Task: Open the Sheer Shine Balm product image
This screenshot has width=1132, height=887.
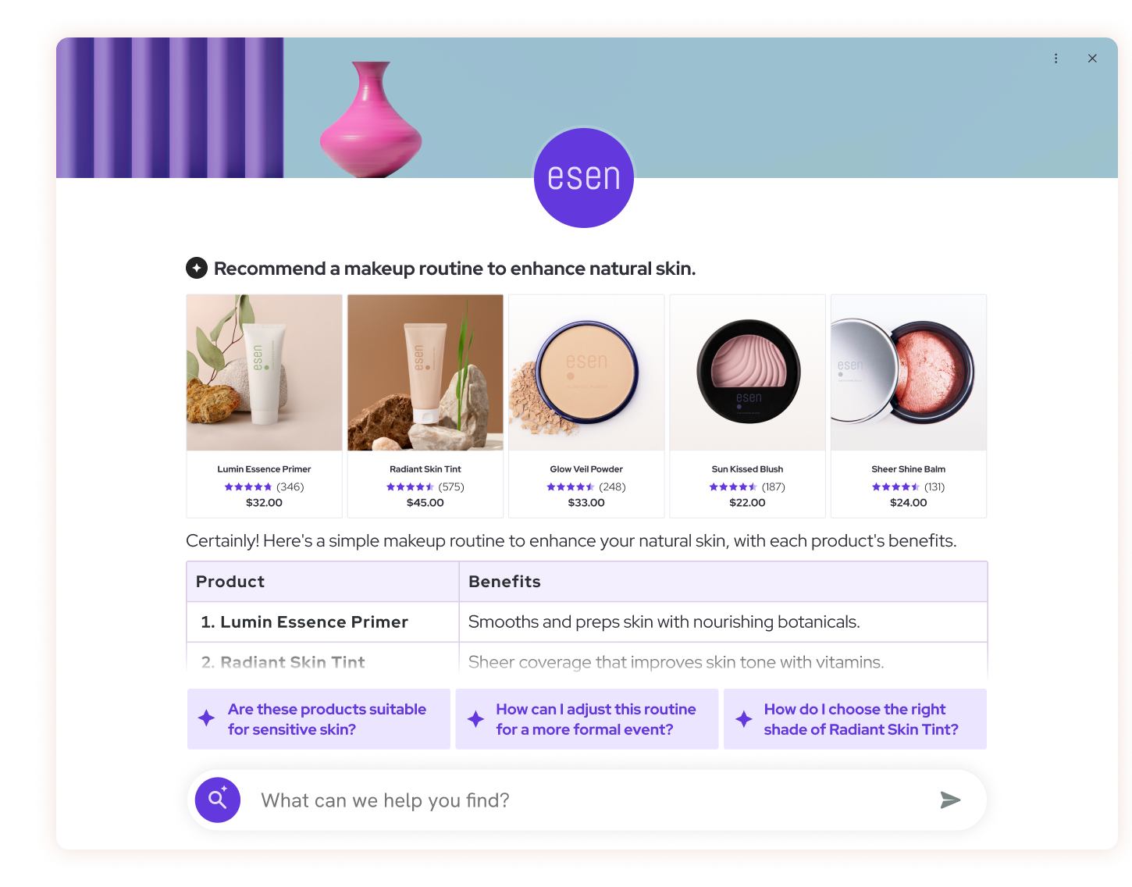Action: [909, 372]
